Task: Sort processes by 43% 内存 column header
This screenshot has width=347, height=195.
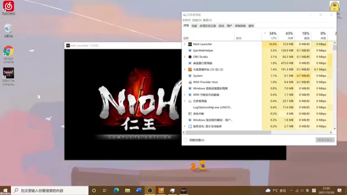Action: 287,36
